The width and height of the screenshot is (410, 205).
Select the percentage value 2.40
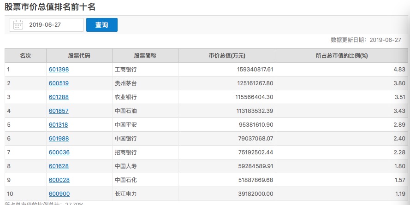399,138
